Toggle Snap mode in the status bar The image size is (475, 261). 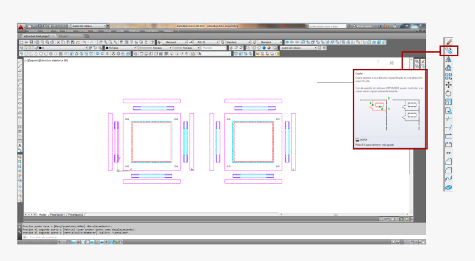[x=64, y=242]
